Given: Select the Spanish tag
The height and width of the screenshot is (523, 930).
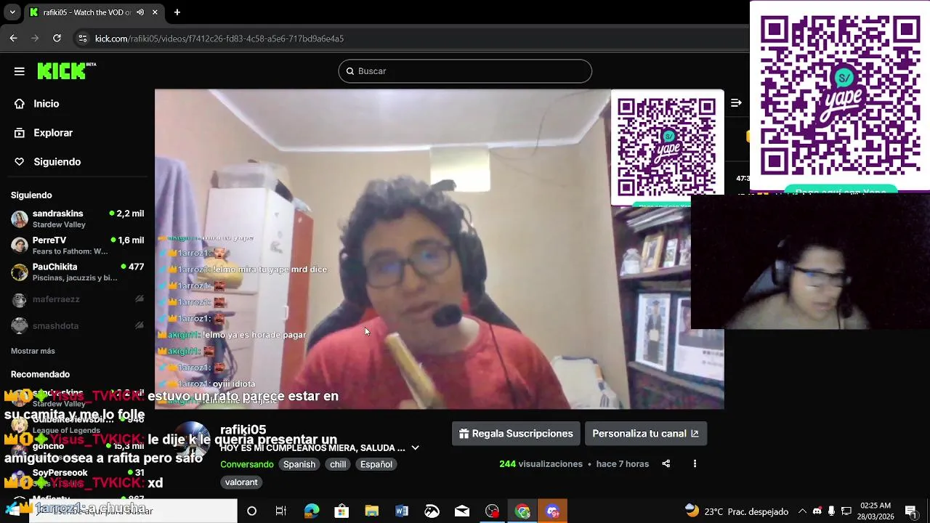Looking at the screenshot, I should click(299, 464).
